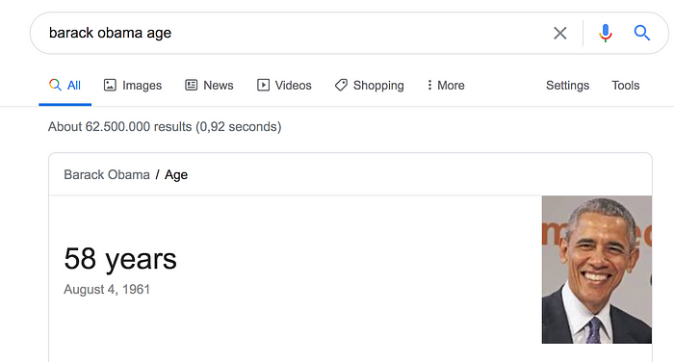Clear the search box with the X icon
Screen dimensions: 674x362
[559, 33]
